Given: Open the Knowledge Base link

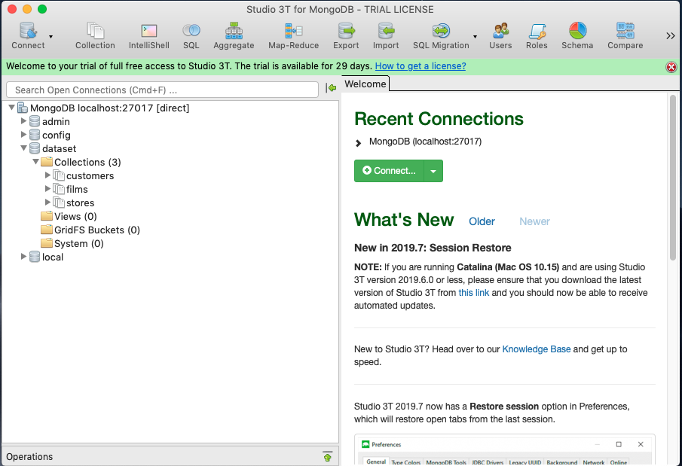Looking at the screenshot, I should click(537, 349).
